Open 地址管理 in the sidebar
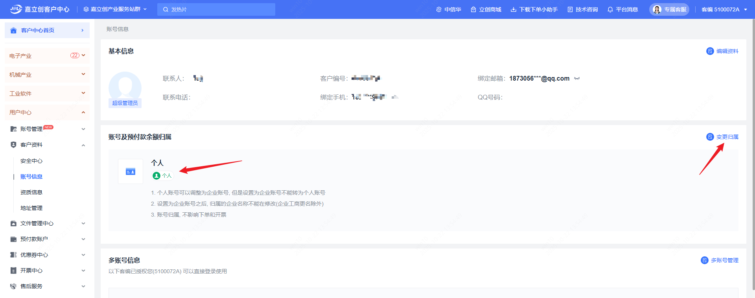The width and height of the screenshot is (755, 298). pyautogui.click(x=31, y=208)
